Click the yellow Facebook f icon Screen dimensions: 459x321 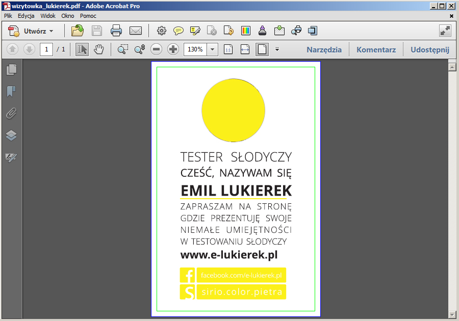tap(187, 275)
